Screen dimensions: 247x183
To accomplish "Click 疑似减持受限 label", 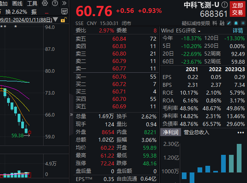I will click(x=196, y=23).
